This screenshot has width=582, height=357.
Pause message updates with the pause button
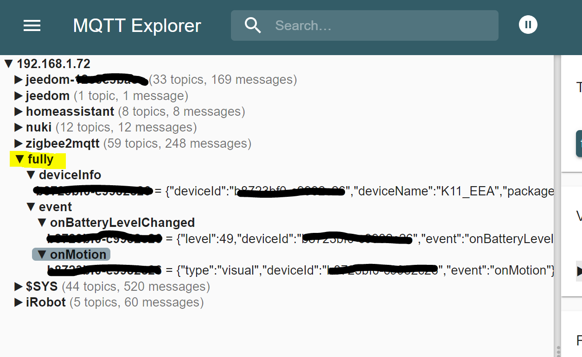(x=528, y=25)
